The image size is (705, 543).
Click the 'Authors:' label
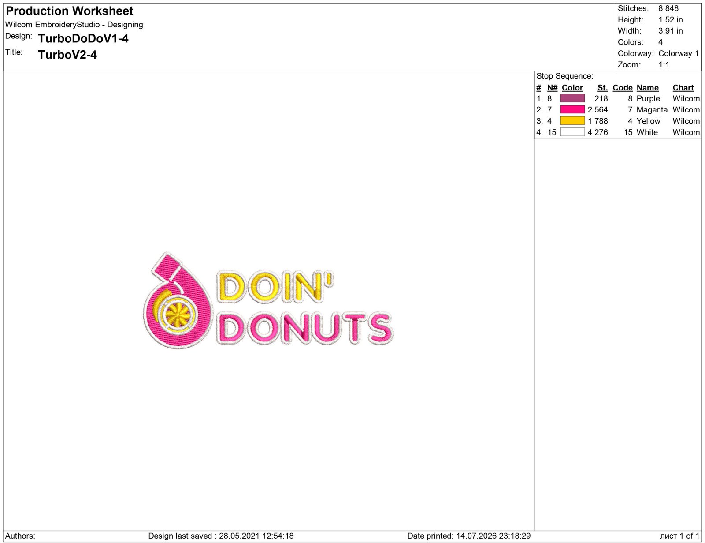point(20,536)
